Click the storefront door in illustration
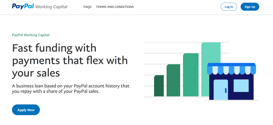 (221, 90)
